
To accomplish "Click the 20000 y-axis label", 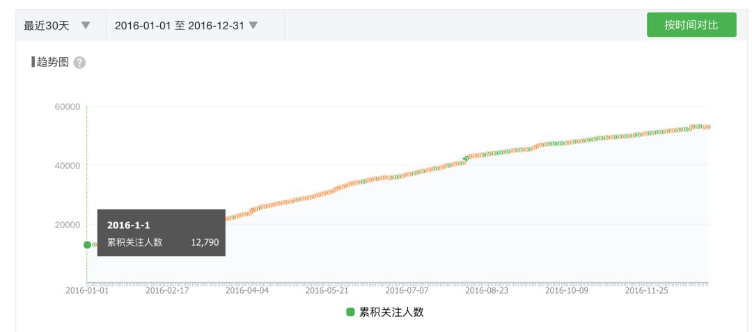I will tap(67, 224).
